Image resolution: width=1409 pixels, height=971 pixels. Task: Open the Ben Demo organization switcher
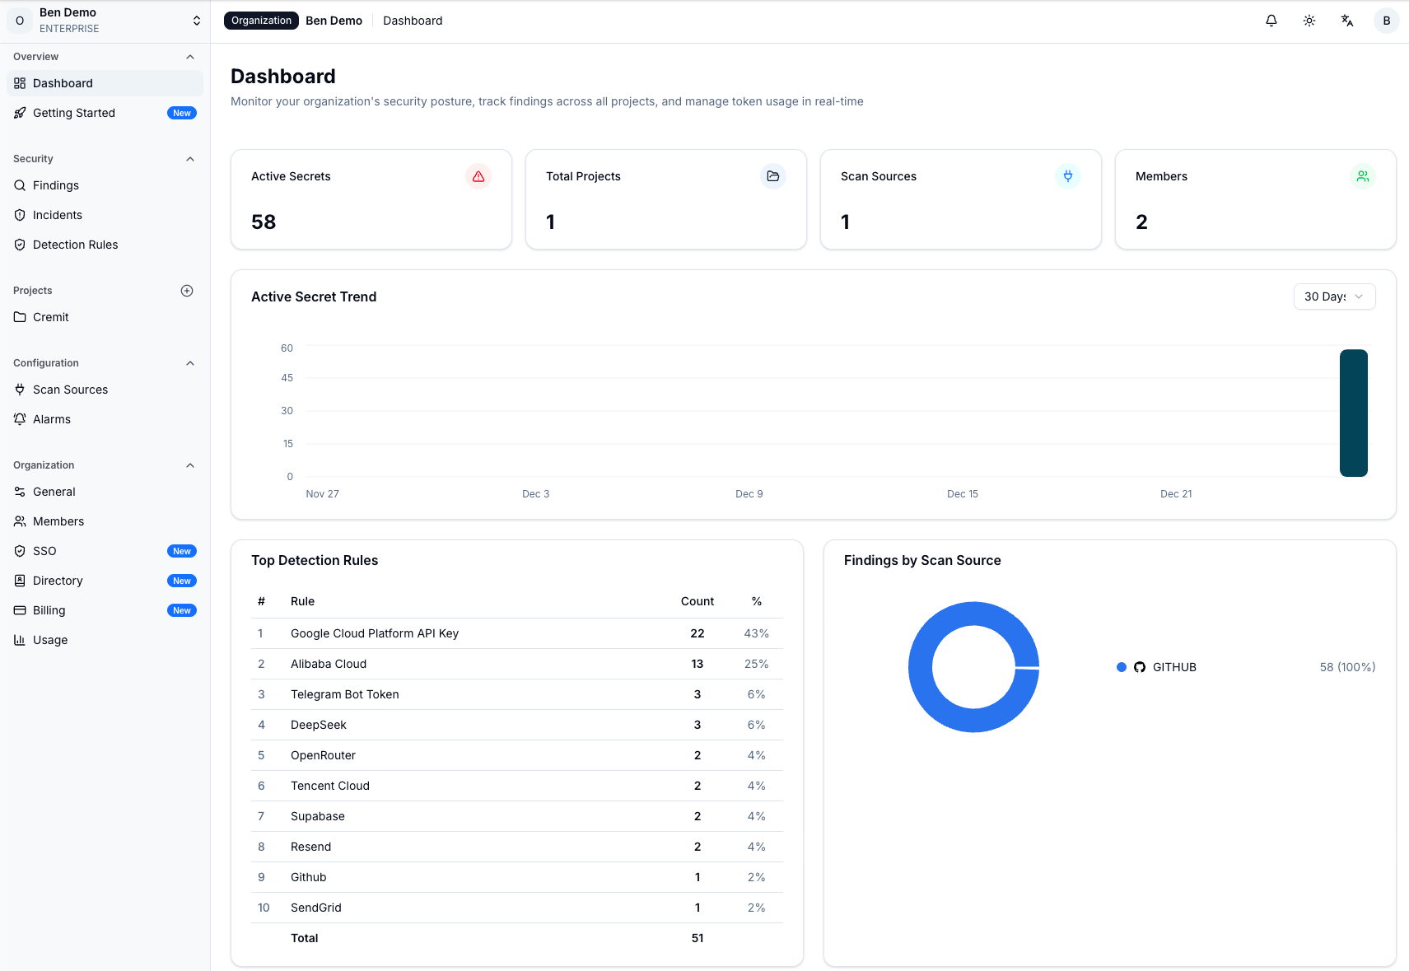105,21
